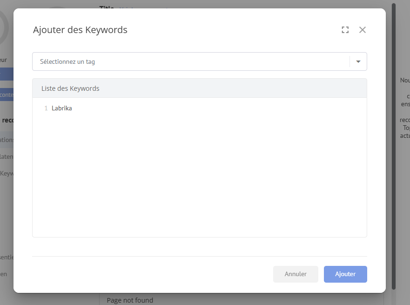This screenshot has height=305, width=410.
Task: Place cursor on the Labrika keyword line
Action: 62,108
